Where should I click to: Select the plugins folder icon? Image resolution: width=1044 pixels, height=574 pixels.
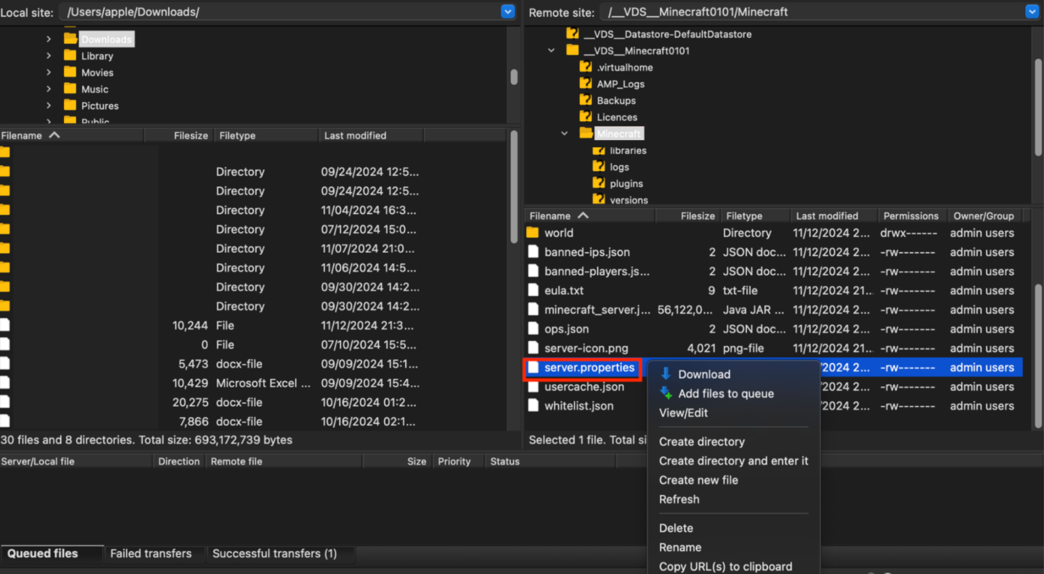click(600, 183)
